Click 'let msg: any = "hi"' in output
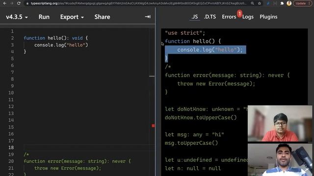The image size is (314, 176). [x=194, y=134]
